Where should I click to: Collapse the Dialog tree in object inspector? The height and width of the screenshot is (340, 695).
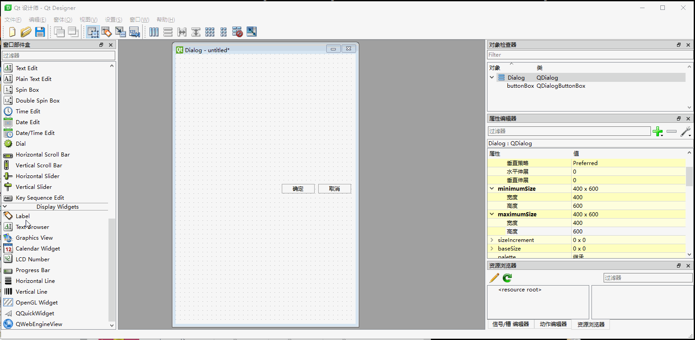coord(492,77)
